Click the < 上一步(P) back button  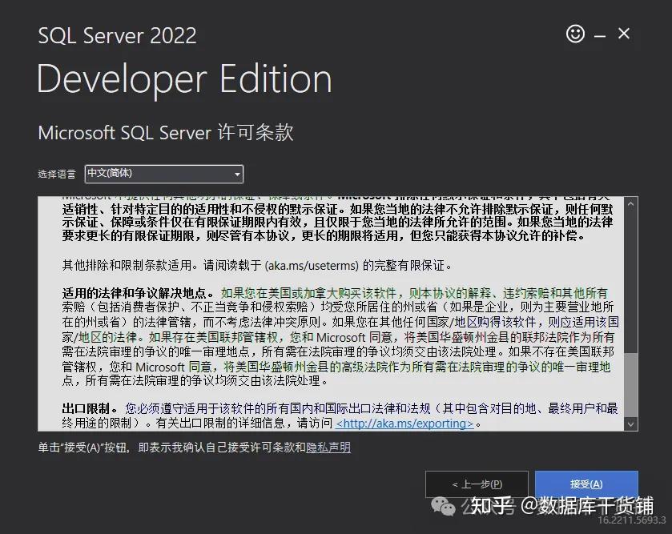point(477,484)
